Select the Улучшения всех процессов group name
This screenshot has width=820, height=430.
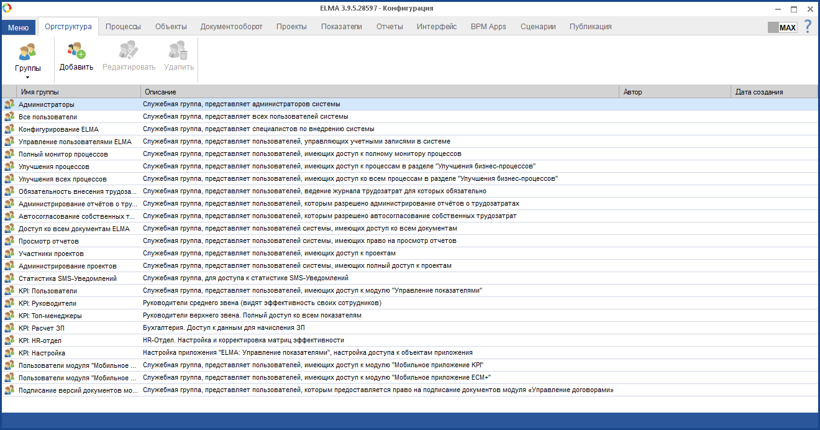click(63, 179)
